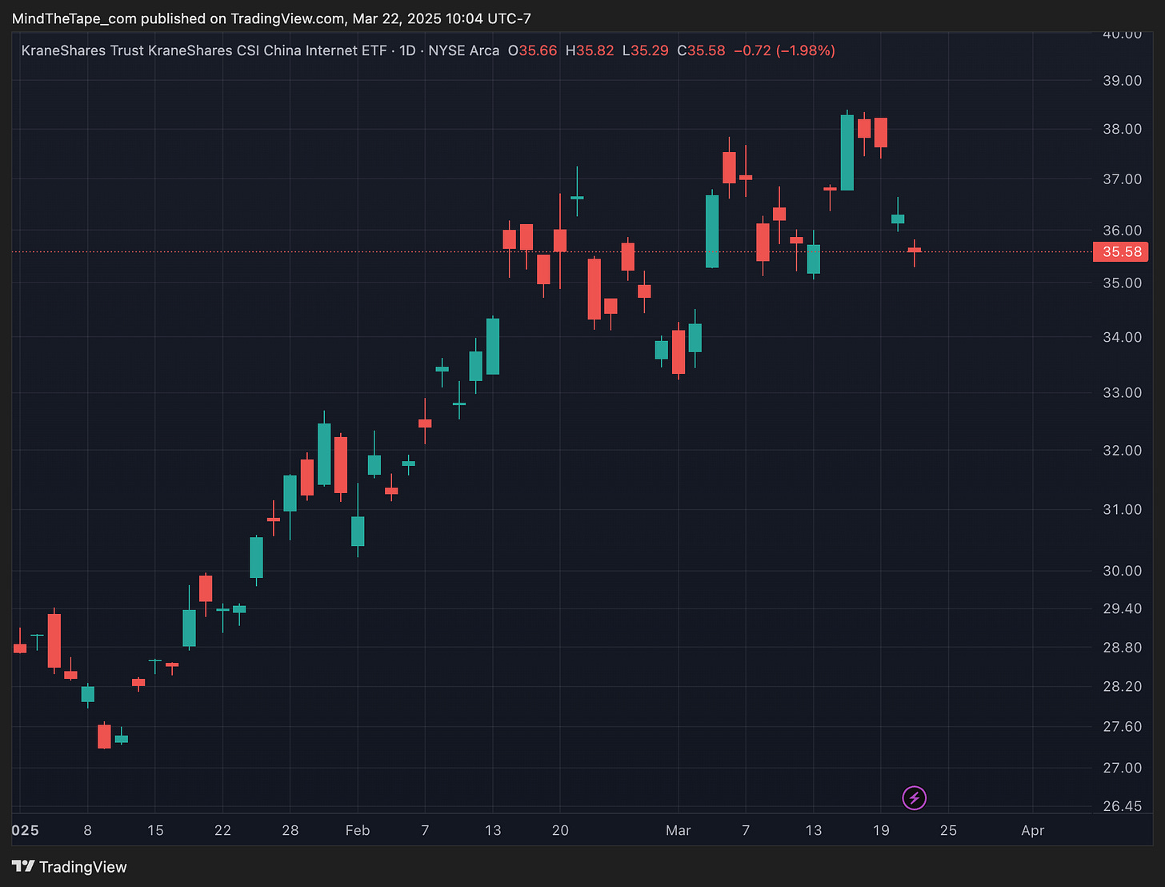Click the 35.00 price axis label
Image resolution: width=1165 pixels, height=887 pixels.
pos(1122,283)
